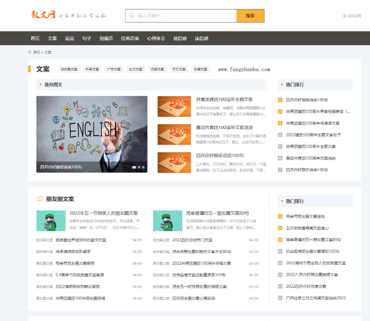Select the 抖音文案 category tag
The width and height of the screenshot is (370, 321).
tap(92, 69)
